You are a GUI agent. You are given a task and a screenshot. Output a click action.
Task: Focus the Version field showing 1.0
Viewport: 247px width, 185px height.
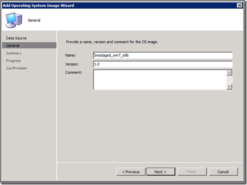tap(163, 64)
